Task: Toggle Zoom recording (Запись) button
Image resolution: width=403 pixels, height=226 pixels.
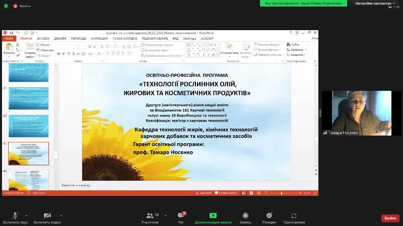Action: point(245,218)
